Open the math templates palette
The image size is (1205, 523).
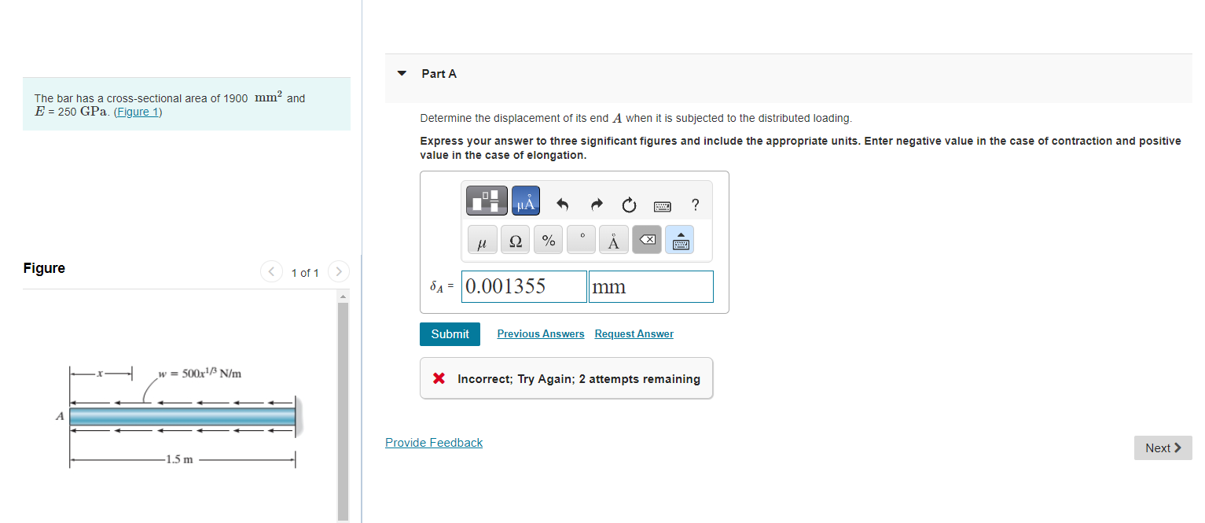(487, 201)
